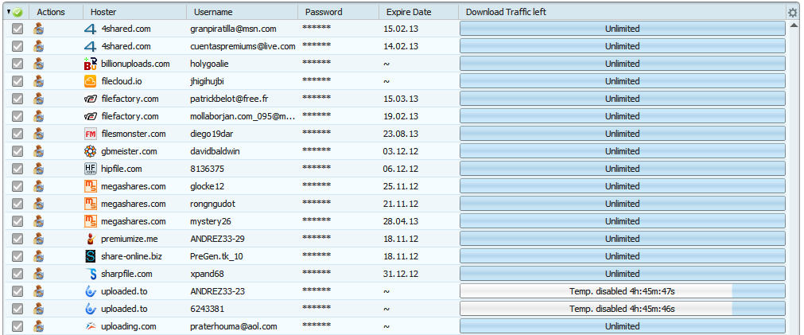Toggle checkbox for mollaborjan.com_095 account
Viewport: 804px width, 335px height.
click(17, 116)
